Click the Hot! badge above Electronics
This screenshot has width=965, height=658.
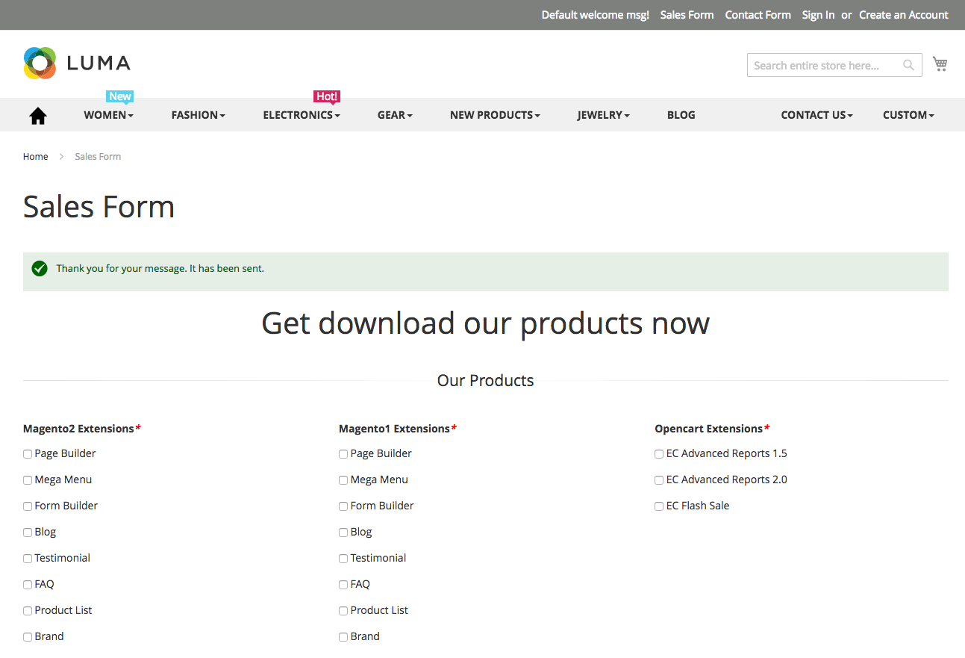pyautogui.click(x=327, y=96)
